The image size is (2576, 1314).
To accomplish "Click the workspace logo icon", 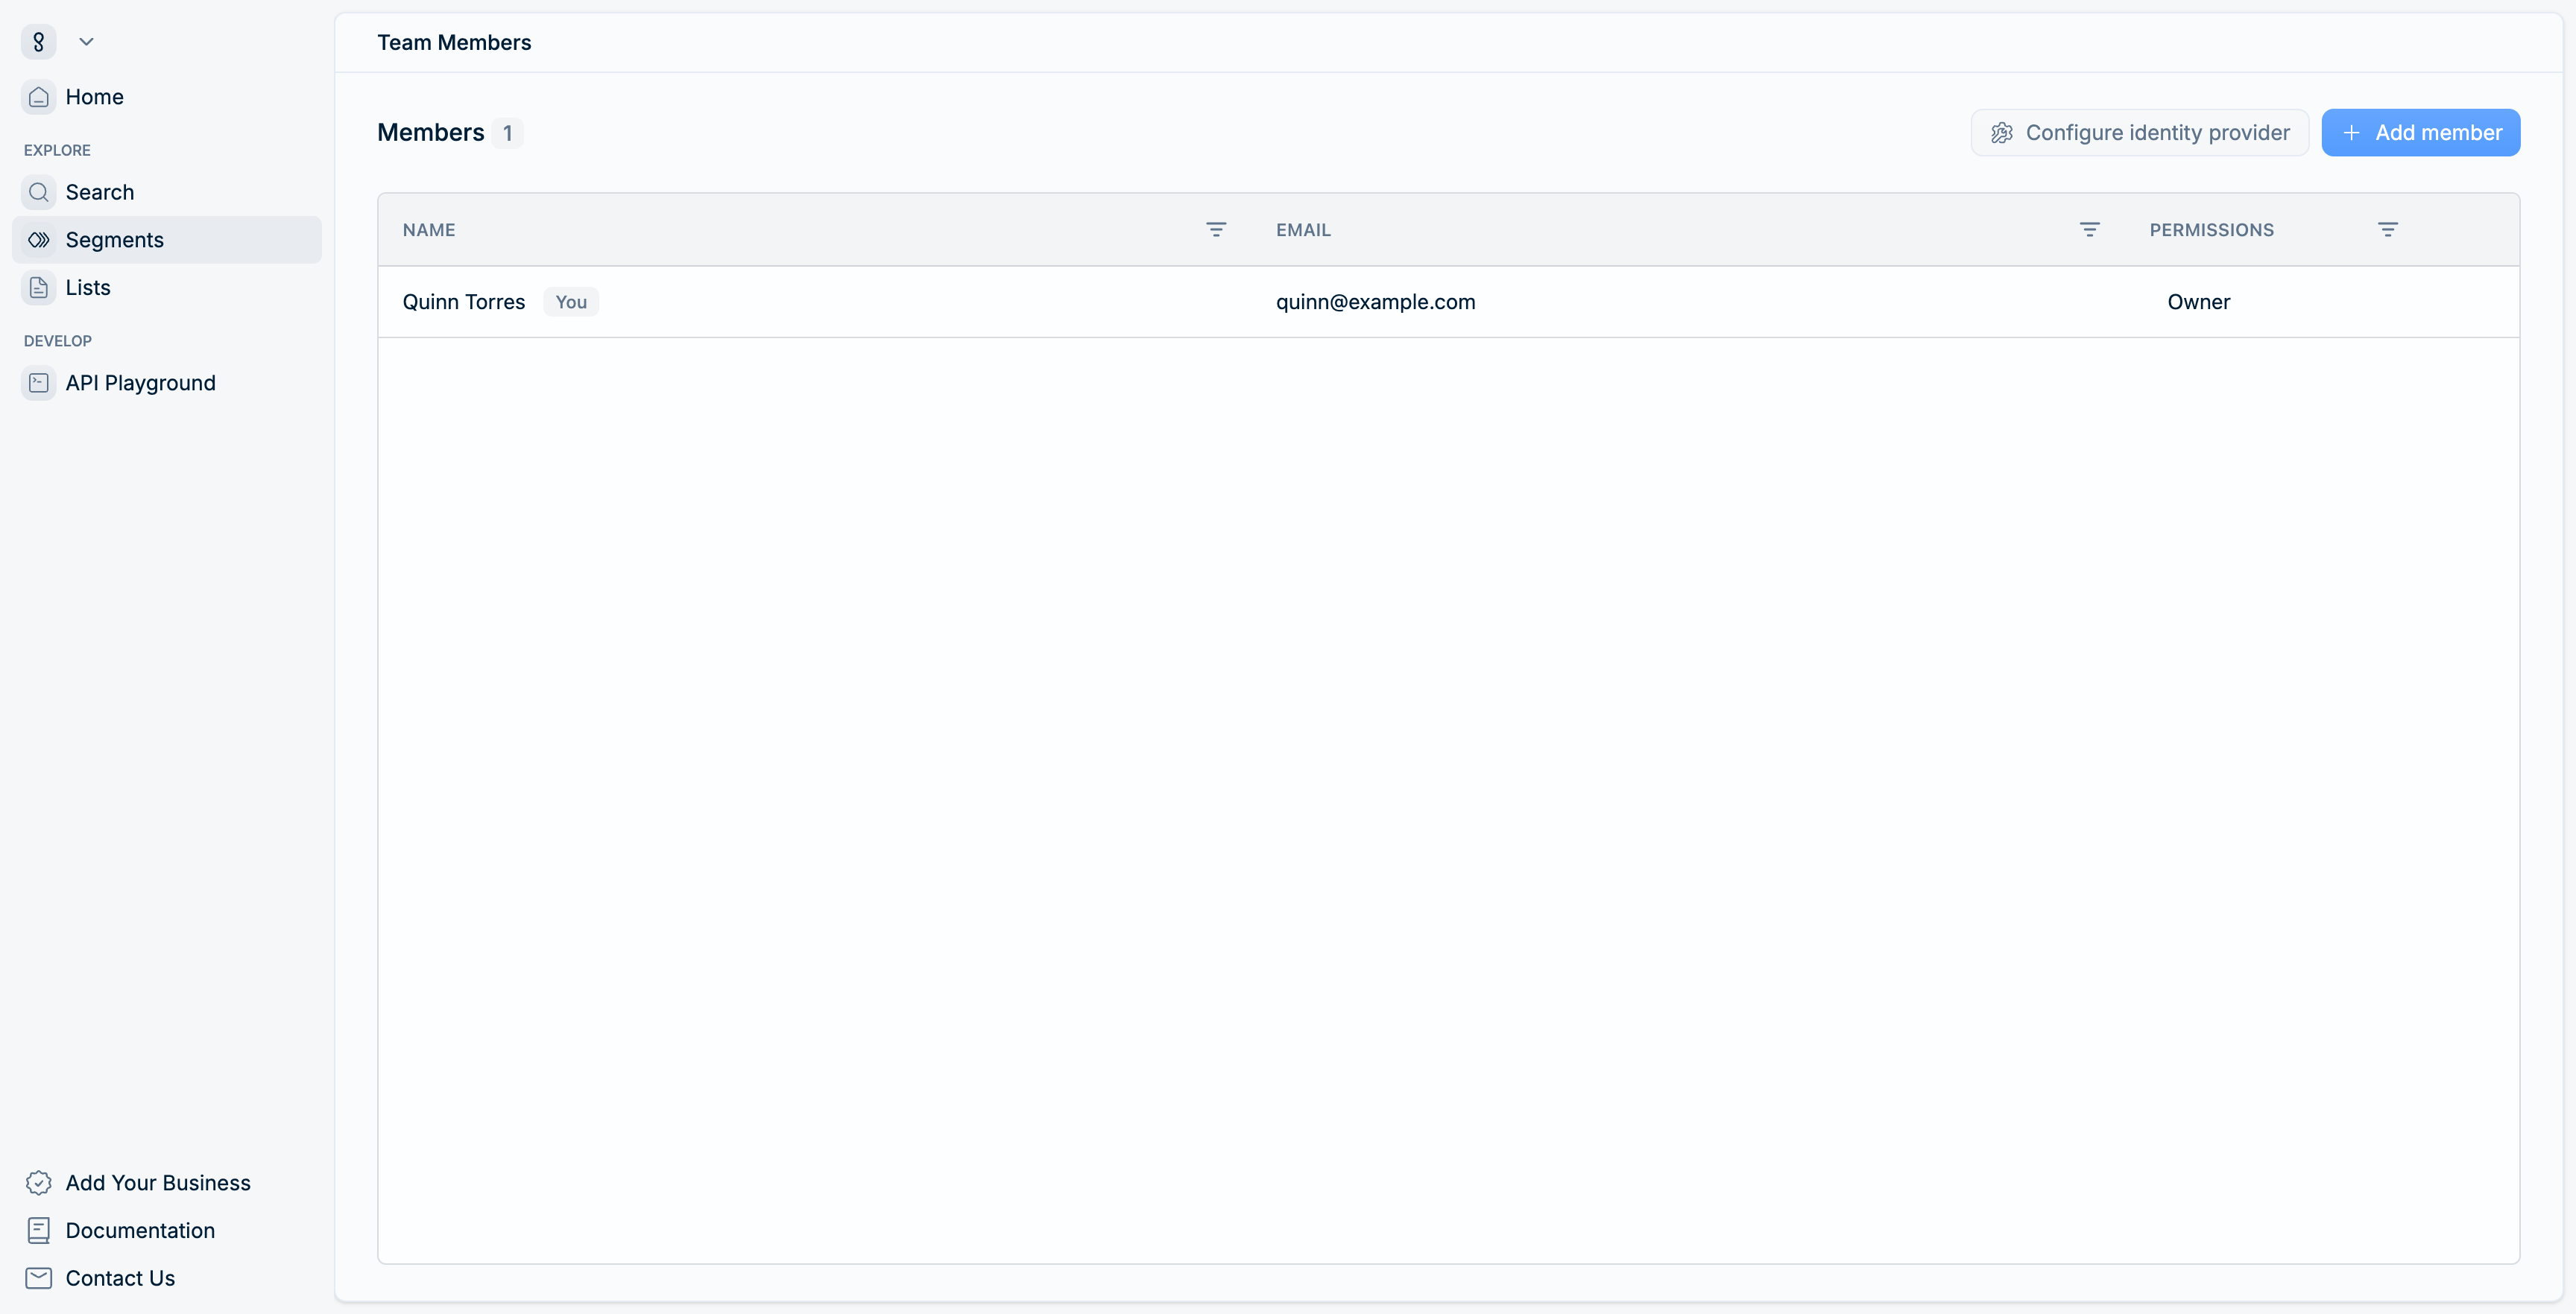I will click(38, 42).
